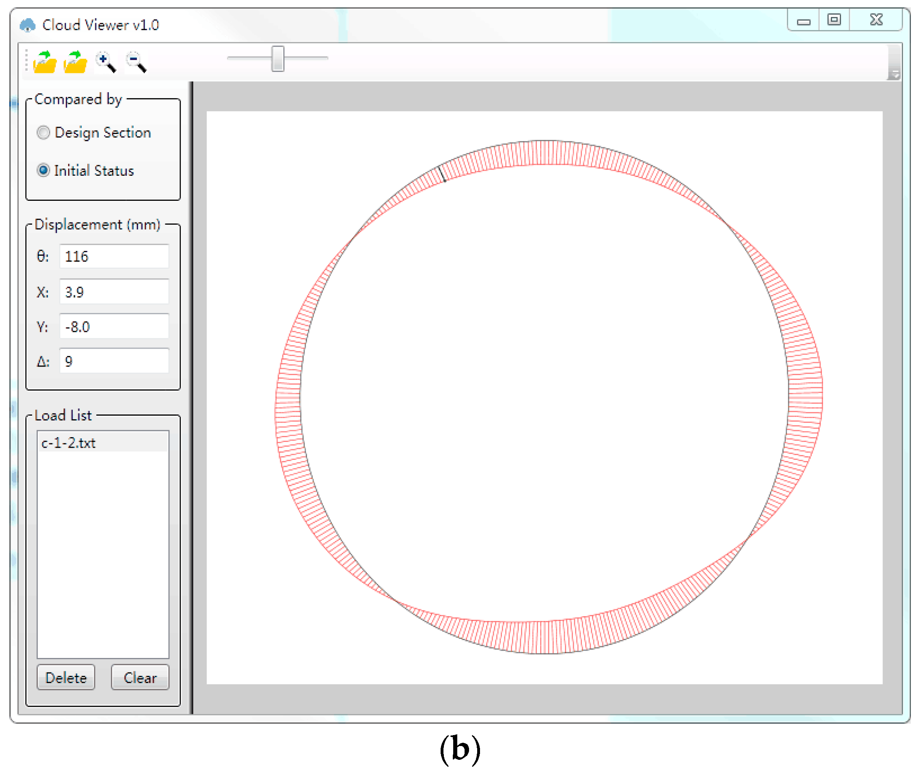
Task: Click the zoom-in magnifier icon
Action: 106,62
